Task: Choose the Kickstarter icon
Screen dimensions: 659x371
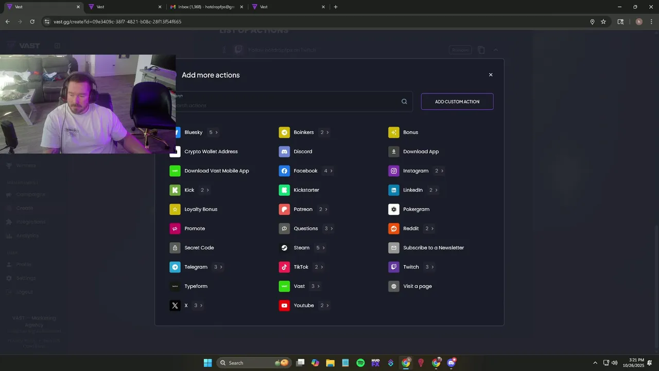Action: point(284,190)
